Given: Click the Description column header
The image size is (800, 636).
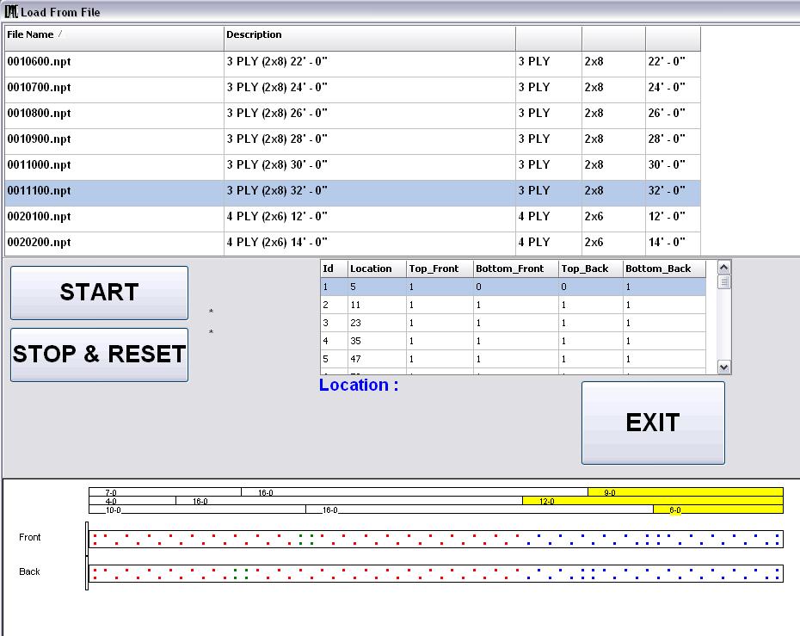Looking at the screenshot, I should [x=369, y=35].
